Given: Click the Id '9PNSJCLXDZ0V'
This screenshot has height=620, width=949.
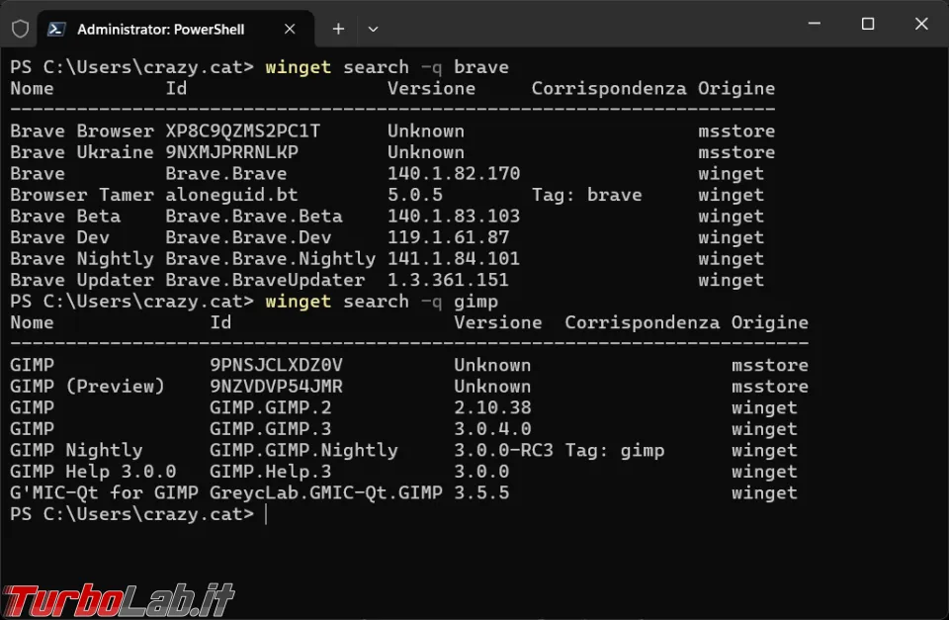Looking at the screenshot, I should pyautogui.click(x=276, y=365).
